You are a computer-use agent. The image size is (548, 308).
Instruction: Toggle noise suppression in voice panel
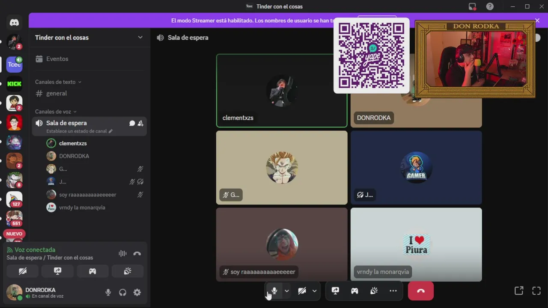pyautogui.click(x=123, y=253)
